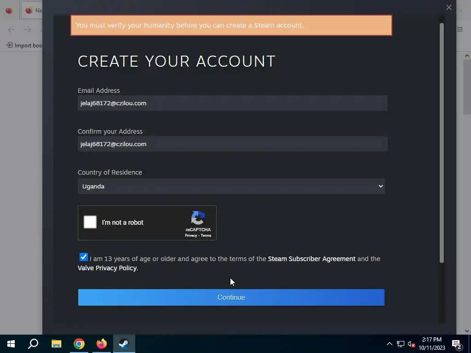Open the Steam Subscriber Agreement link

click(311, 259)
